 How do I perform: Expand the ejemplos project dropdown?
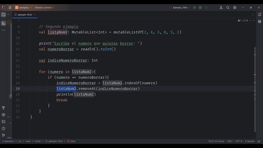(x=23, y=7)
